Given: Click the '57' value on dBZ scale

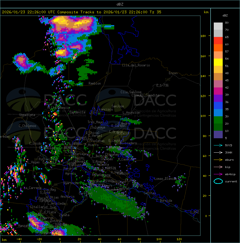Looking at the screenshot, I should click(227, 51).
